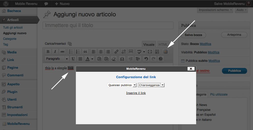Expand the Aiuto help panel
This screenshot has height=130, width=253.
click(x=241, y=10)
